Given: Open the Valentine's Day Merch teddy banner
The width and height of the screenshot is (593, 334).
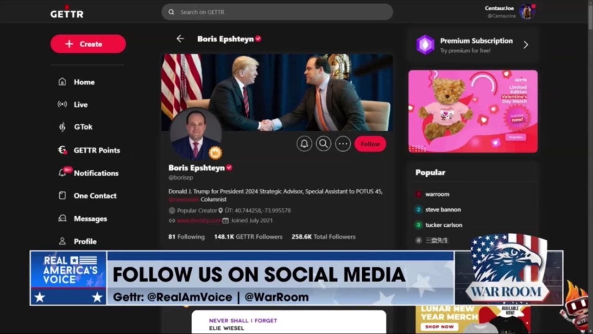Looking at the screenshot, I should 473,111.
